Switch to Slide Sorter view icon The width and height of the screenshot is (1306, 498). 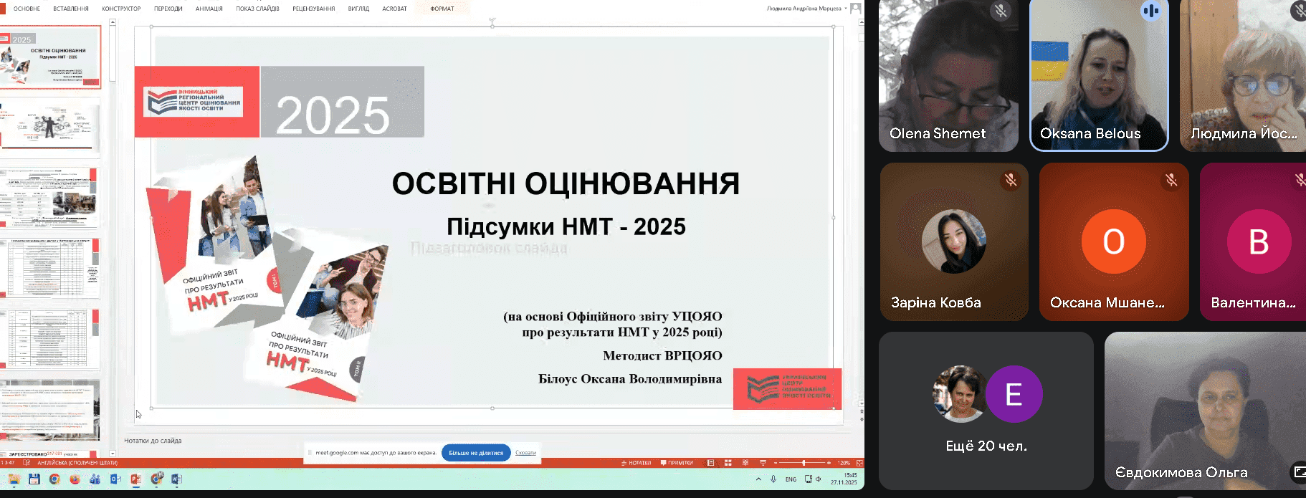click(728, 463)
